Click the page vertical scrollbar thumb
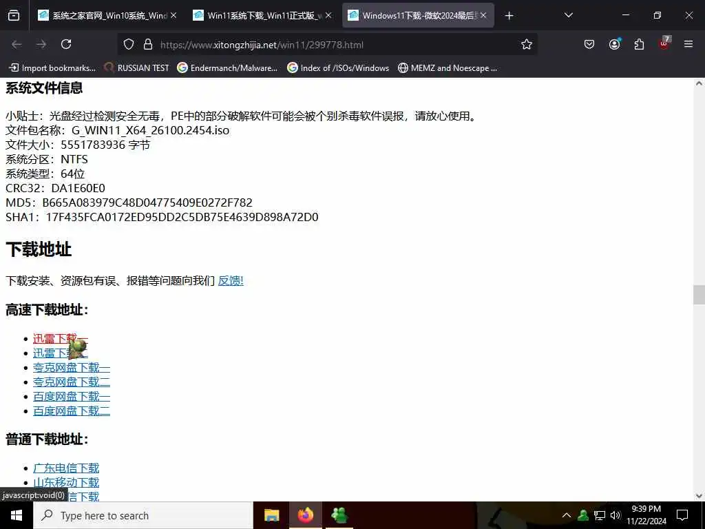This screenshot has width=705, height=529. (699, 295)
